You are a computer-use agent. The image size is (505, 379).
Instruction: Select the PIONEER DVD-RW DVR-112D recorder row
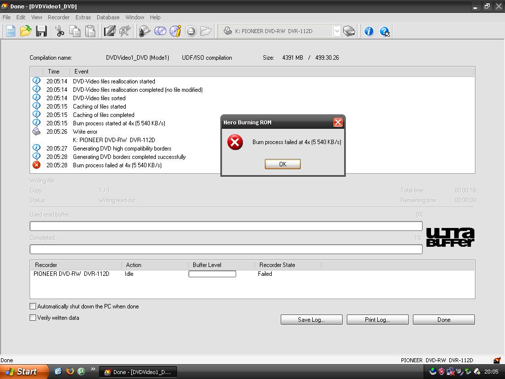(252, 274)
